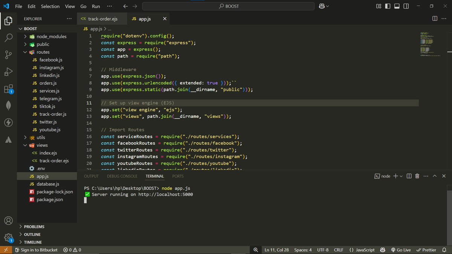Expand the PROBLEMS section in sidebar
The width and height of the screenshot is (452, 254).
coord(47,227)
